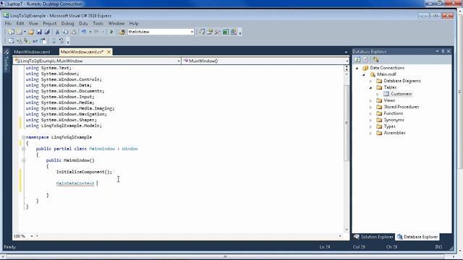463x260 pixels.
Task: Expand the Functions folder arrow
Action: click(370, 113)
